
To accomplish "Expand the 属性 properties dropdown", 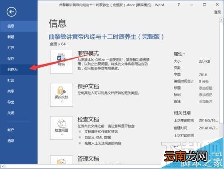I will click(179, 54).
